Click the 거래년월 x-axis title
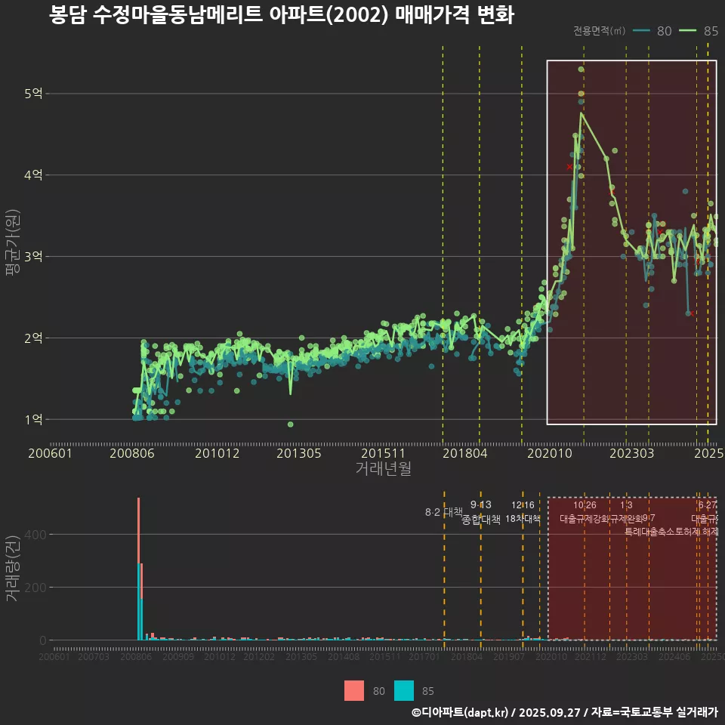Screen dimensions: 725x725 pos(383,469)
